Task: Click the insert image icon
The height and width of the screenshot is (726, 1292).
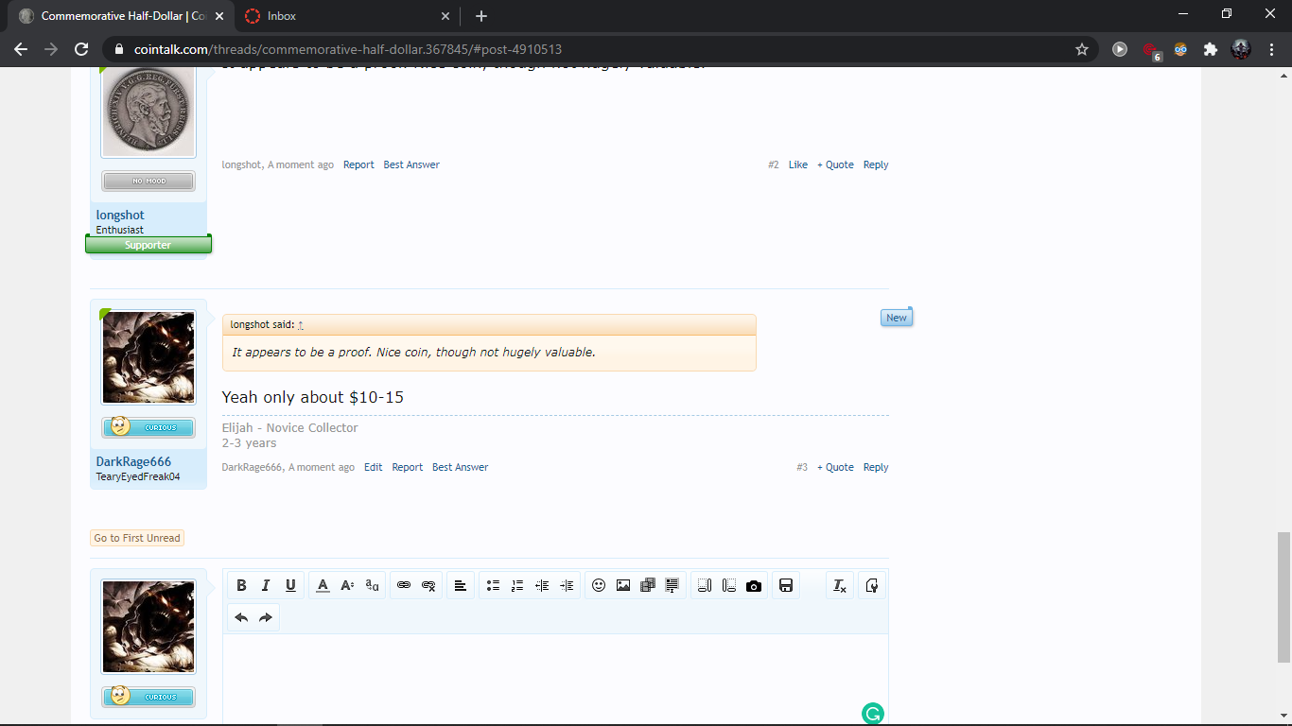Action: (623, 586)
